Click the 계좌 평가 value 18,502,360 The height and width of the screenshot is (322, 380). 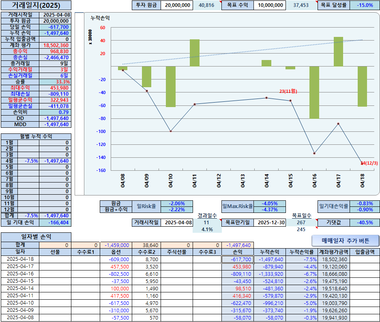[55, 45]
